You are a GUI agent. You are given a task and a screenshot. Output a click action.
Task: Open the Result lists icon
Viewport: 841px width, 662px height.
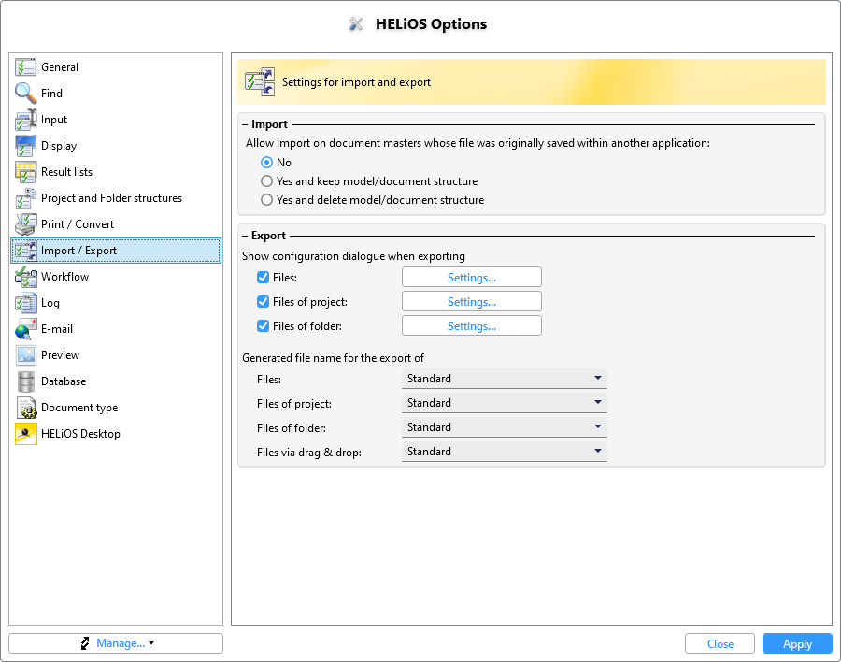25,172
